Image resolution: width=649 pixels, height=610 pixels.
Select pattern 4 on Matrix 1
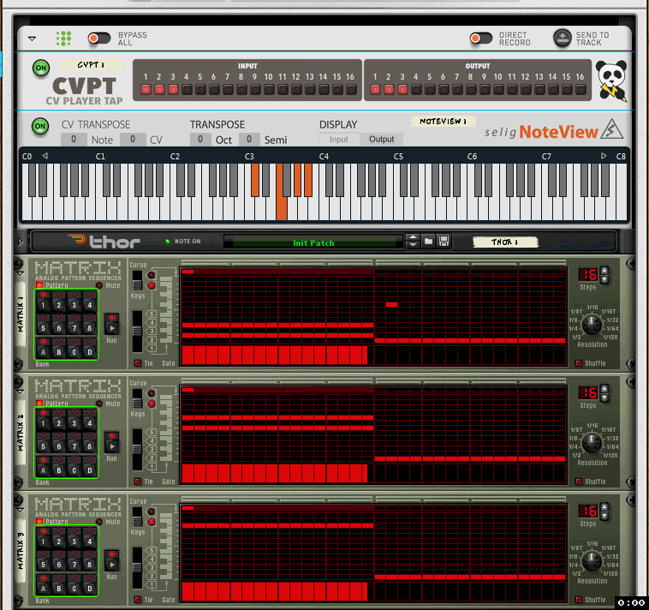click(x=89, y=301)
